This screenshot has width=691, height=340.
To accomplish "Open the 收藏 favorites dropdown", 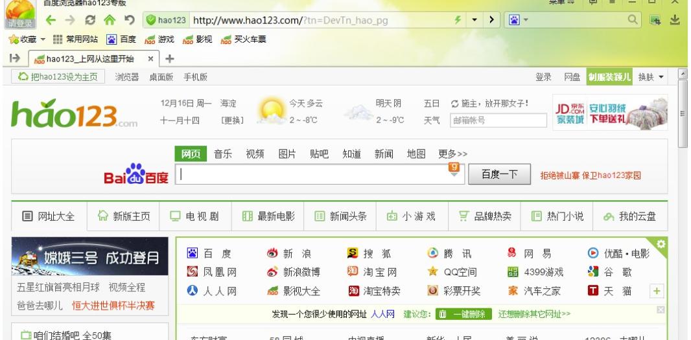I will 27,40.
